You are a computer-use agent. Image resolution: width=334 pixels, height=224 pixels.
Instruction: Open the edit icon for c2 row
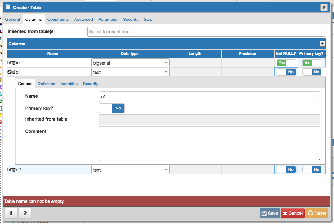click(x=9, y=170)
